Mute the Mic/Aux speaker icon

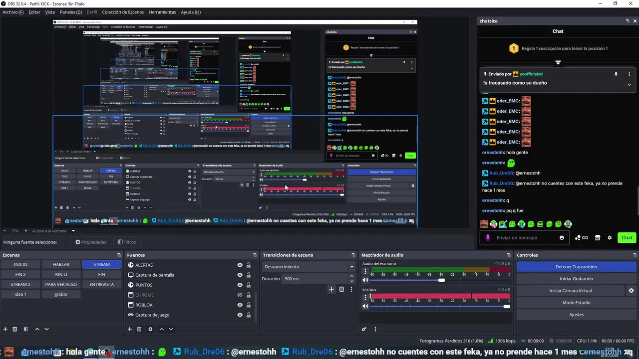365,306
